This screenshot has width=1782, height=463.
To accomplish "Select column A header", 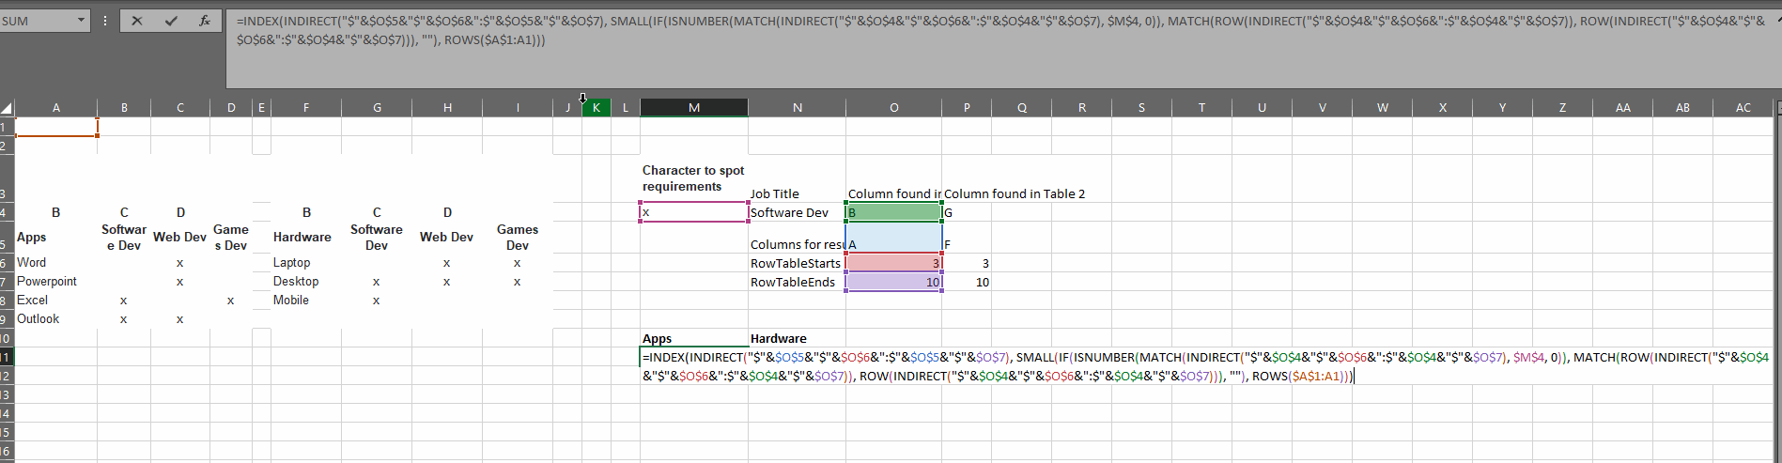I will coord(56,108).
